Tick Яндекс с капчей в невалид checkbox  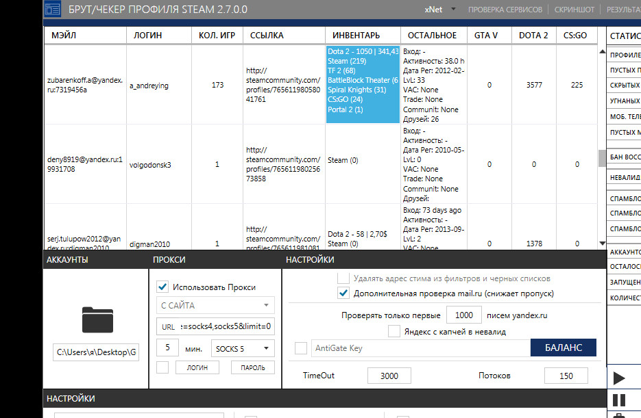click(394, 331)
